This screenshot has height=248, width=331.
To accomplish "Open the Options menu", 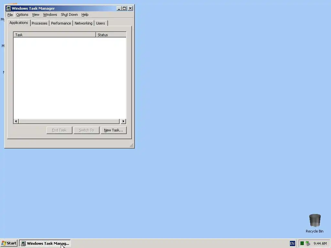I will click(22, 15).
